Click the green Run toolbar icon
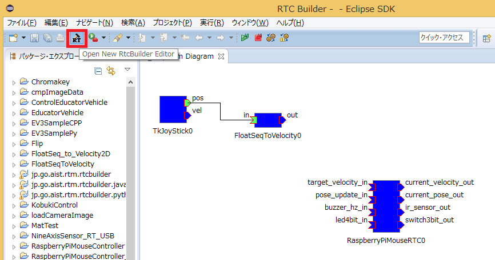This screenshot has width=495, height=260. point(93,38)
